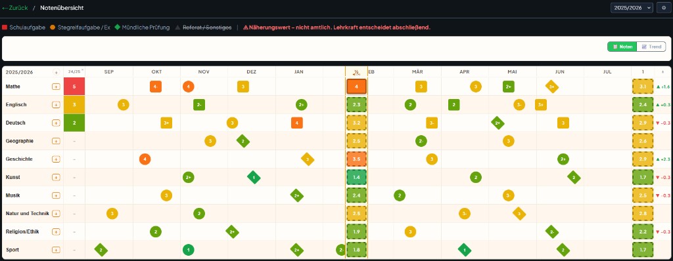Open Geschichte October 4 orange circle marker
This screenshot has width=673, height=261.
point(145,159)
